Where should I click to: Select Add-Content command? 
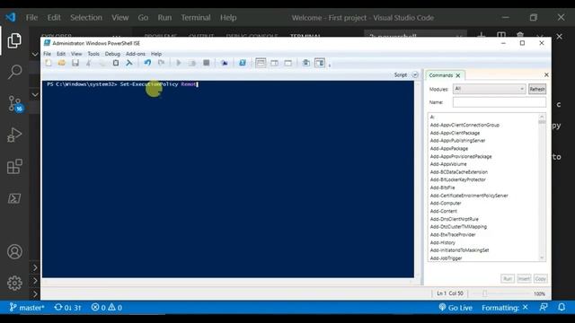point(443,212)
